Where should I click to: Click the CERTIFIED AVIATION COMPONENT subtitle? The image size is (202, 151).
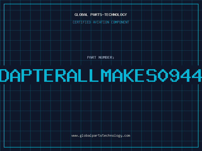click(101, 22)
